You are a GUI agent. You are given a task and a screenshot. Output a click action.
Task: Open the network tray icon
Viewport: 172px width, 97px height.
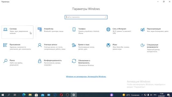[x=145, y=95]
